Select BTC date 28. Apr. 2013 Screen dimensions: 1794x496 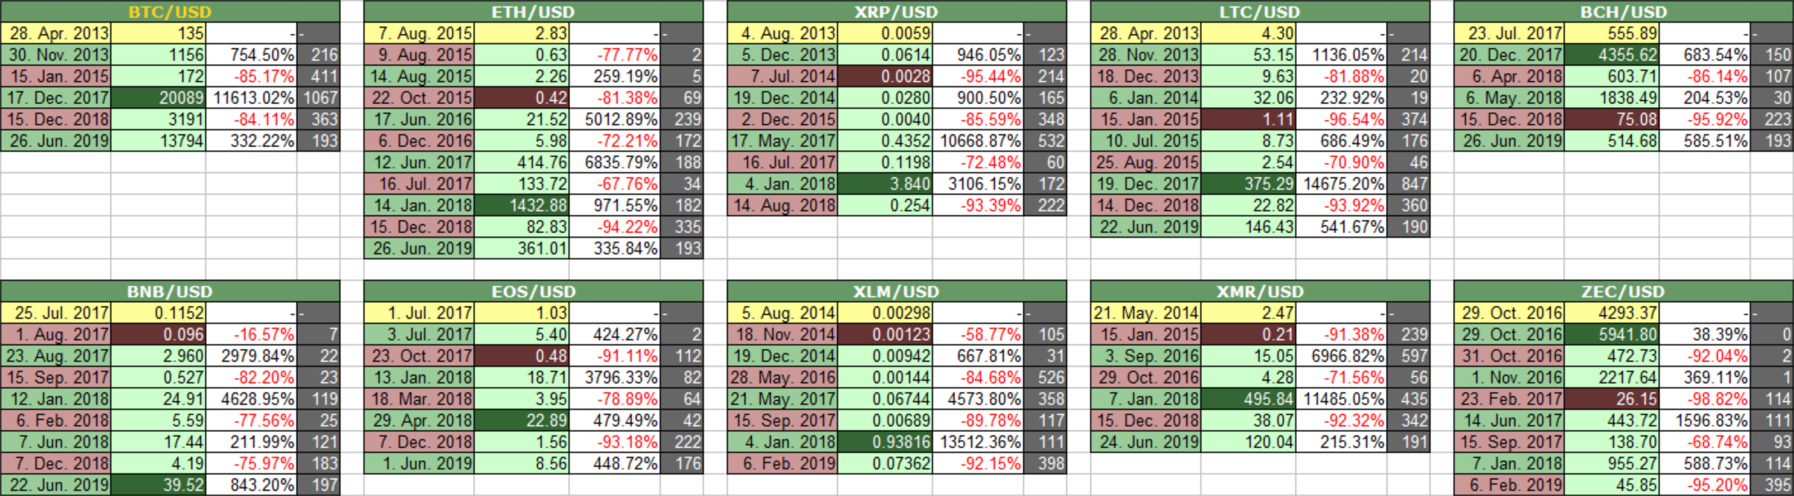click(x=56, y=34)
